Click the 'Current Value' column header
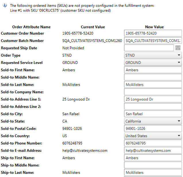The height and width of the screenshot is (177, 183). tap(93, 27)
